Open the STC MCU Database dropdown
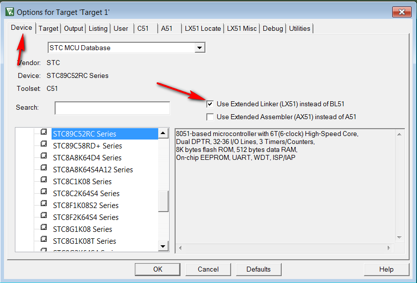The image size is (417, 283). pos(199,48)
